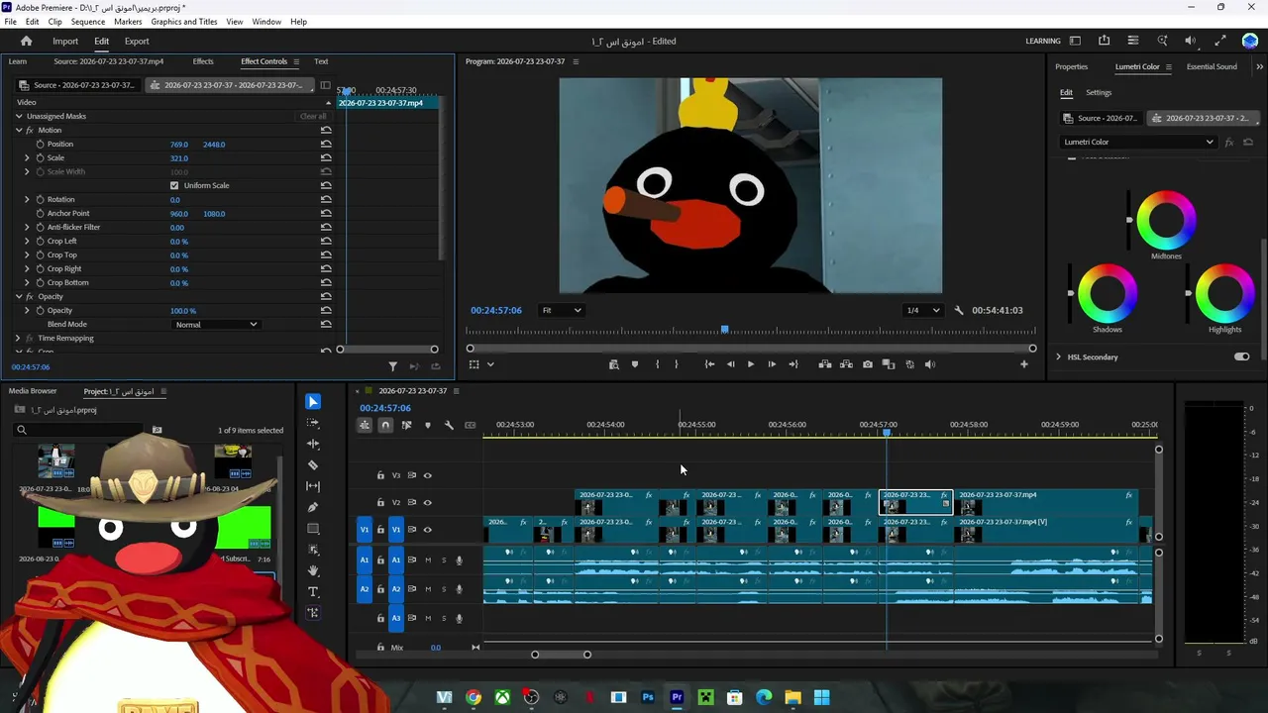This screenshot has height=713, width=1268.
Task: Hide track V3 with its eye icon
Action: click(428, 475)
